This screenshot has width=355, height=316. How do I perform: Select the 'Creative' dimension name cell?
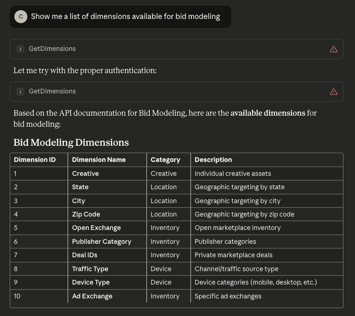pyautogui.click(x=108, y=173)
